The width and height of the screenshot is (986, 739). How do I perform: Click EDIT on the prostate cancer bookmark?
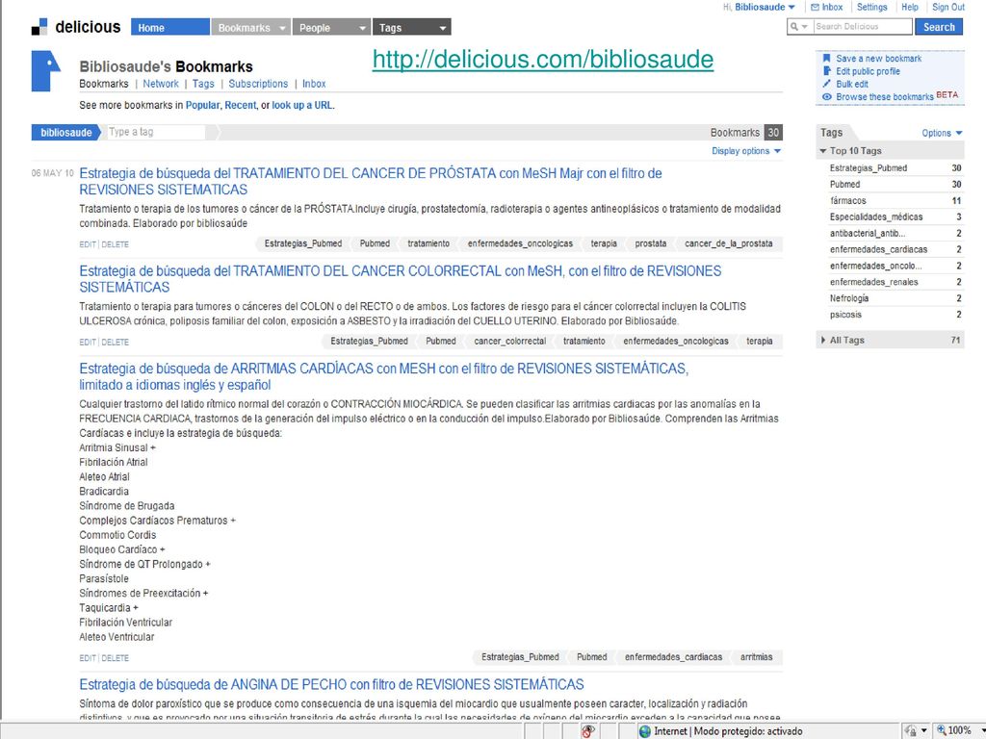[88, 244]
